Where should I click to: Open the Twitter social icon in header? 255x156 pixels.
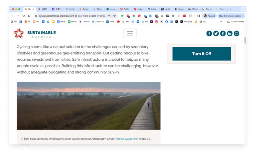click(216, 34)
